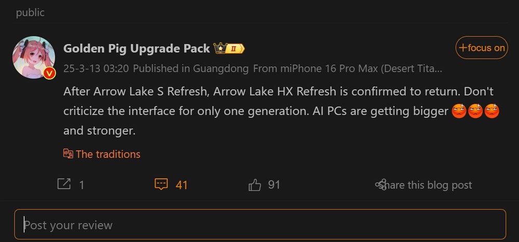Click the translate icon before "The traditions"
This screenshot has height=242, width=519.
point(68,154)
